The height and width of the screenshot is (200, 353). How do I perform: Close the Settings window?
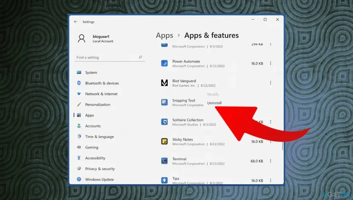pyautogui.click(x=278, y=20)
